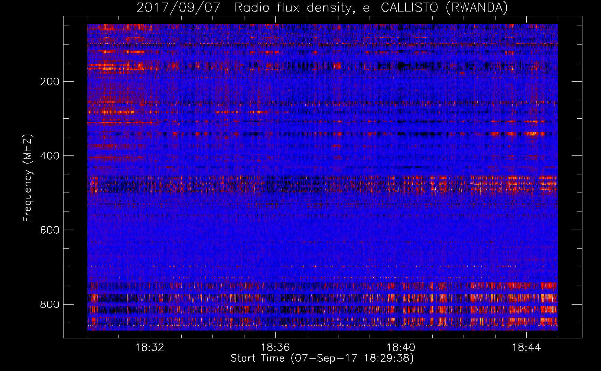This screenshot has height=371, width=601.
Task: Click the 18:36 time tick label
Action: coord(275,347)
